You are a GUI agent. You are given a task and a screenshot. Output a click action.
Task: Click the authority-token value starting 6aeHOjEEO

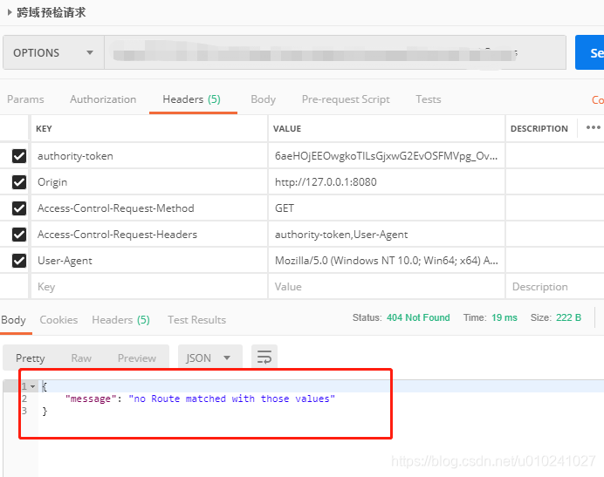pos(387,156)
